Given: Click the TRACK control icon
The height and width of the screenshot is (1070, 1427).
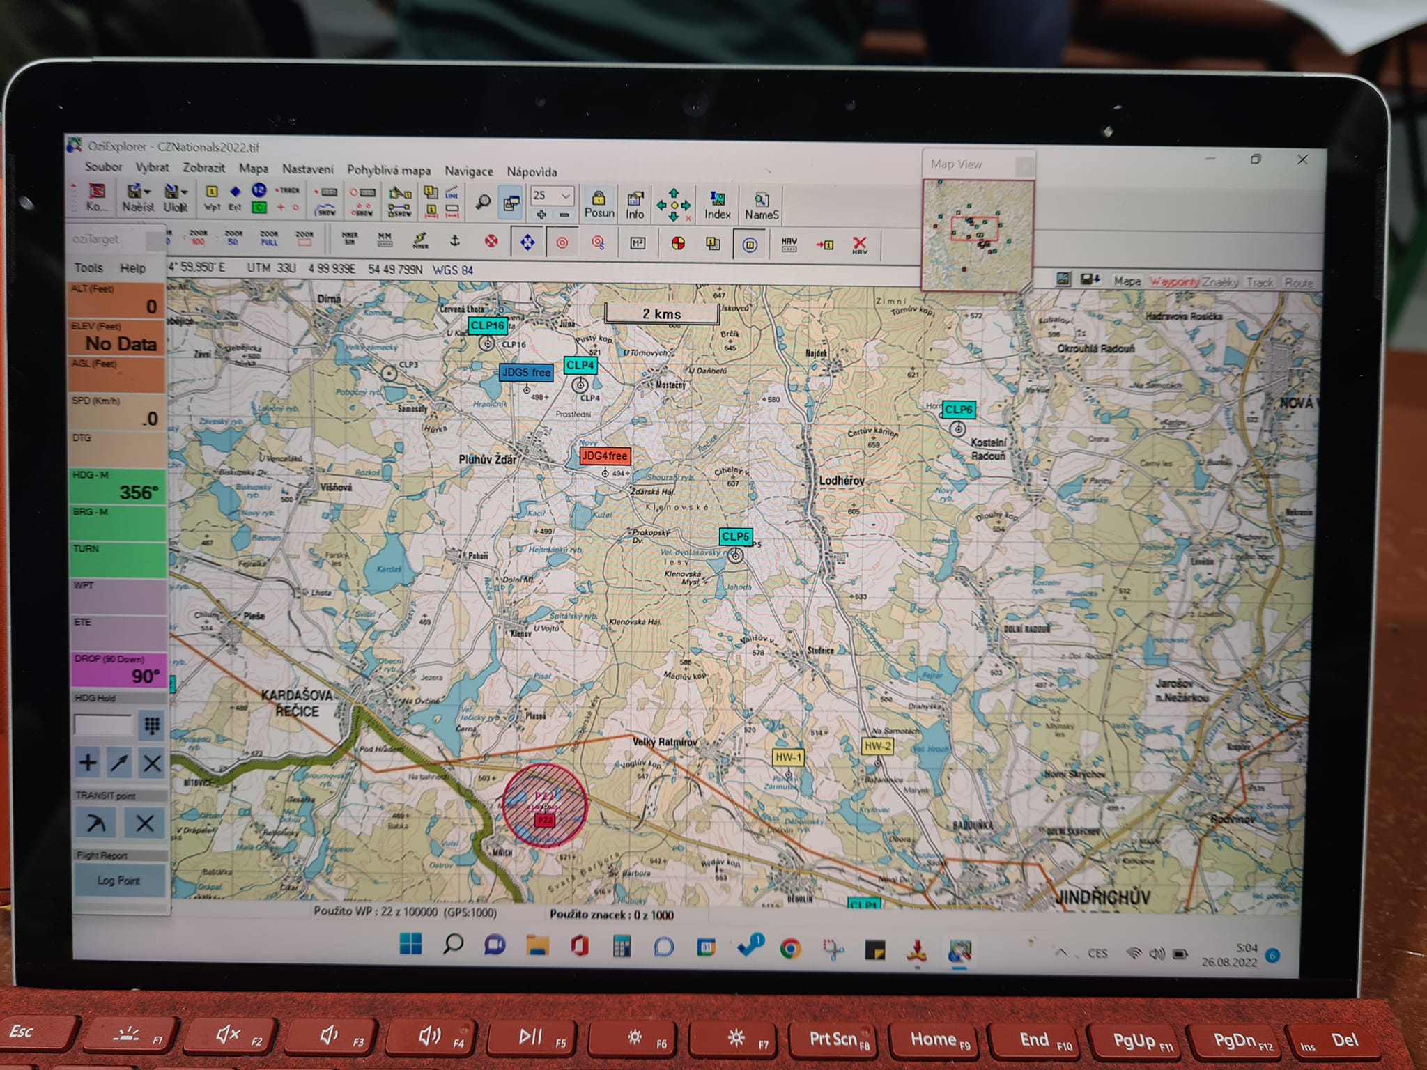Looking at the screenshot, I should [x=286, y=190].
